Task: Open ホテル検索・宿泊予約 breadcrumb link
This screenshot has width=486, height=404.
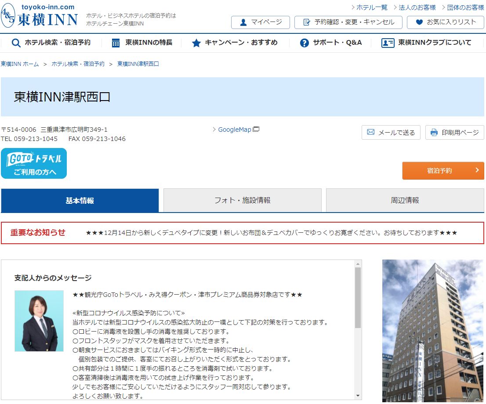Action: pyautogui.click(x=78, y=64)
